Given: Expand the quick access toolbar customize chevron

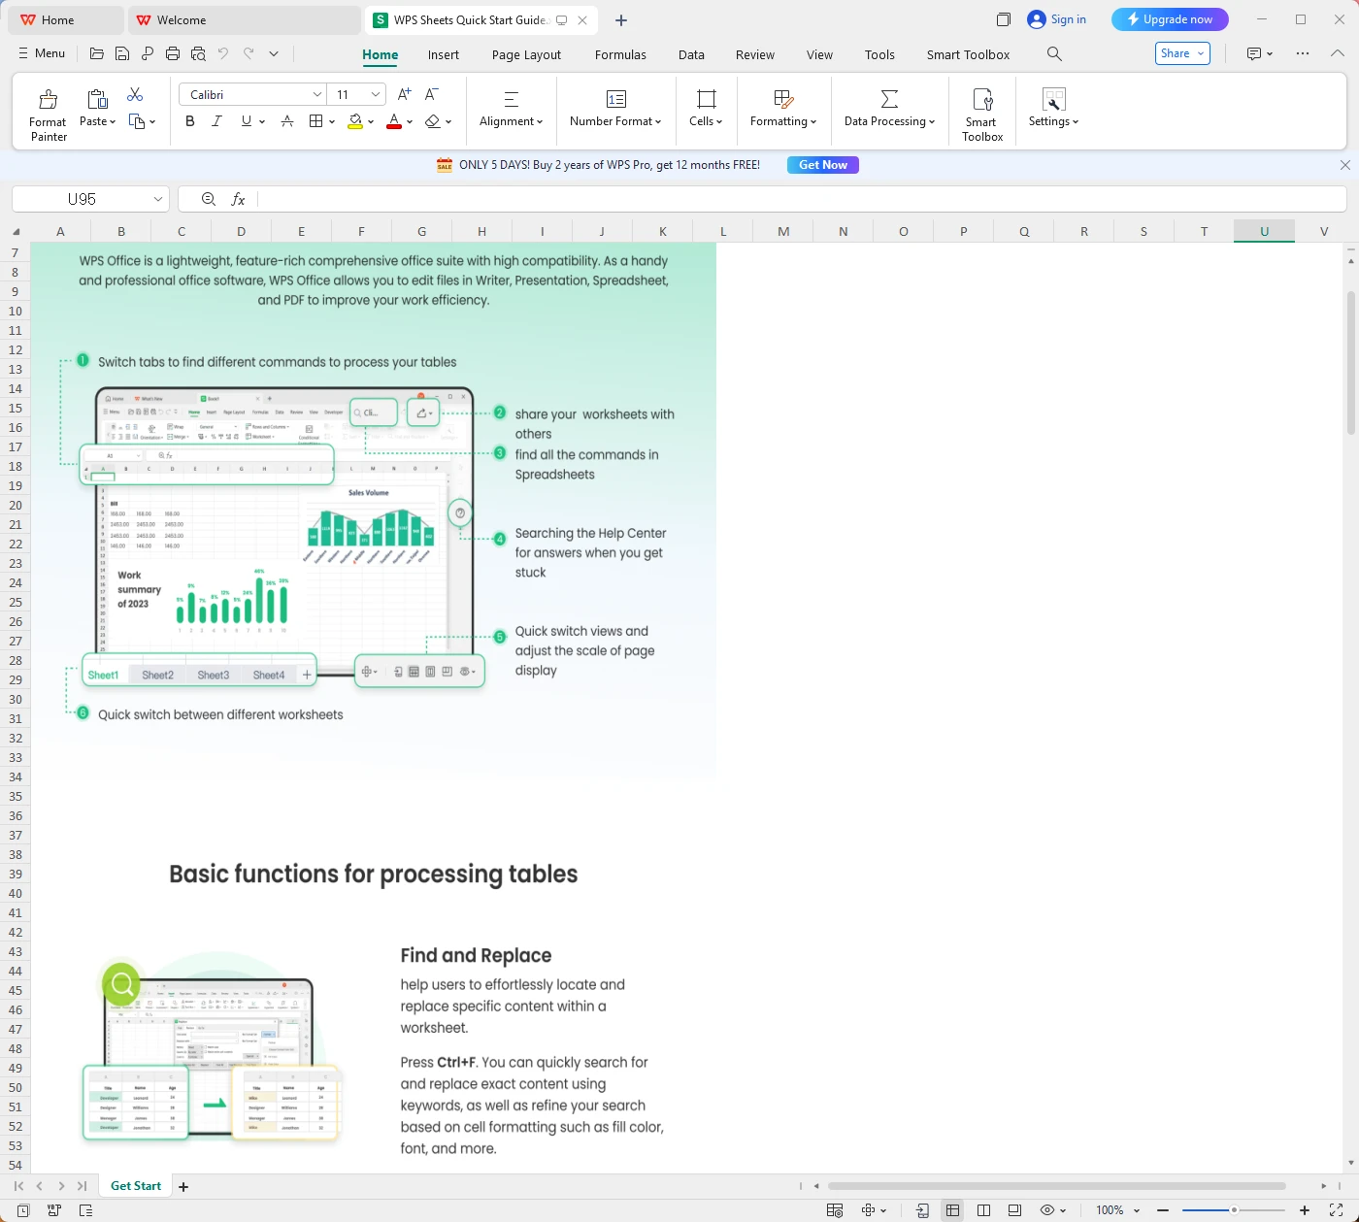Looking at the screenshot, I should 274,54.
